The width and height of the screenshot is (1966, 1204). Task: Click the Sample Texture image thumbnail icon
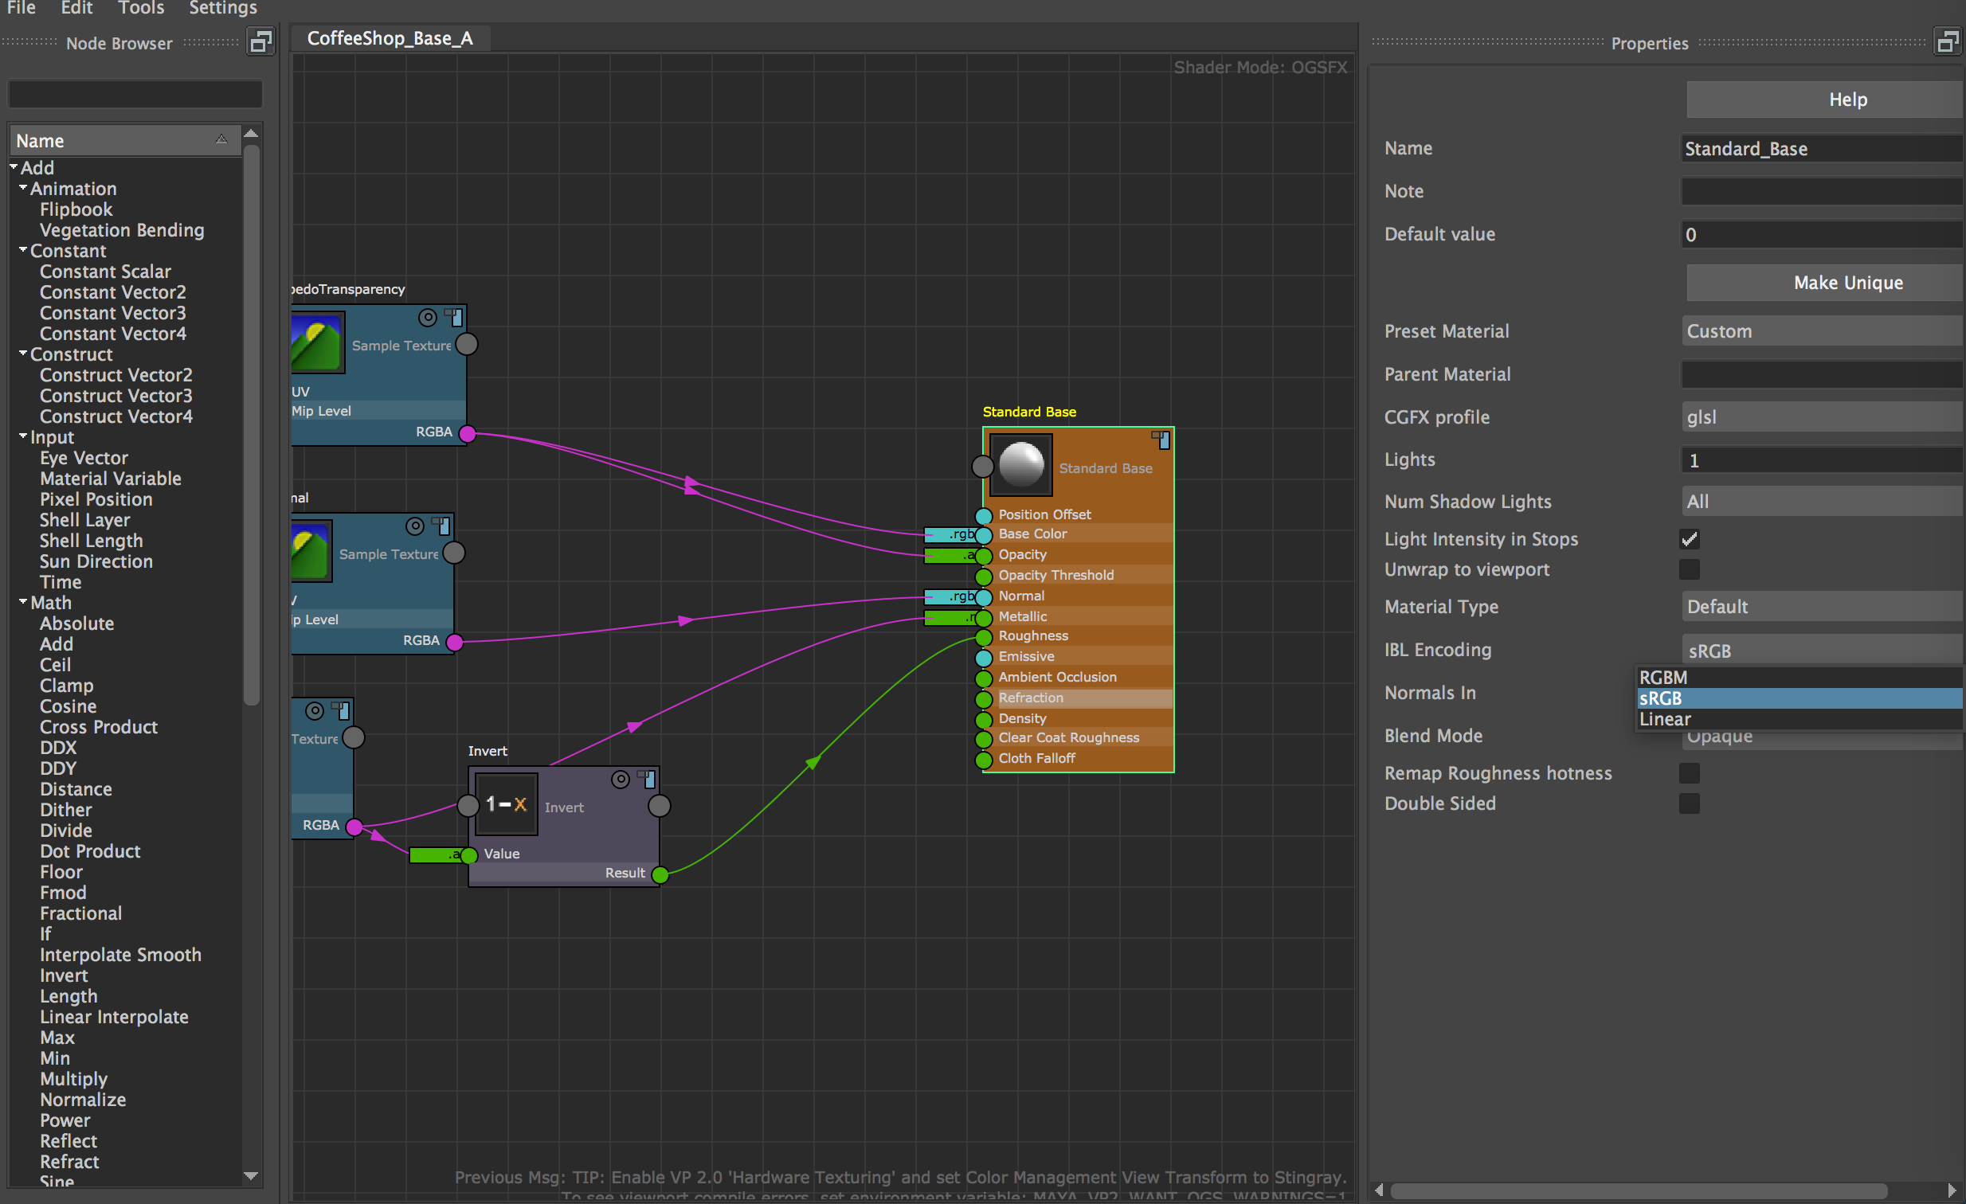[317, 342]
